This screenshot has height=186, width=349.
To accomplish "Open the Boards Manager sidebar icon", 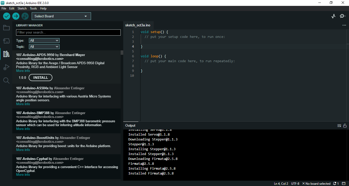I will point(6,41).
